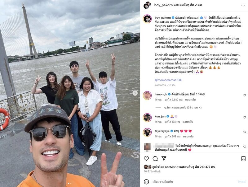This screenshot has width=248, height=187.
Task: Open boy_pakorn profile from caption username
Action: (x=163, y=18)
